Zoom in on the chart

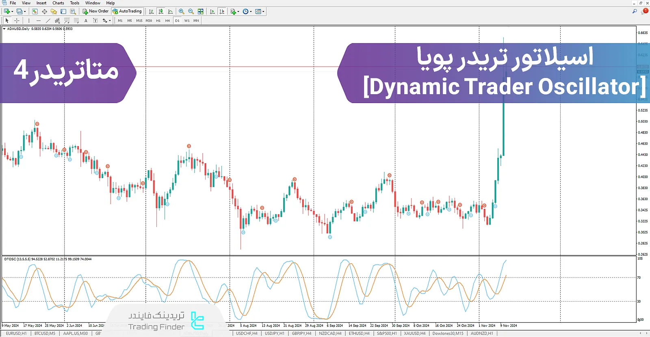tap(181, 11)
